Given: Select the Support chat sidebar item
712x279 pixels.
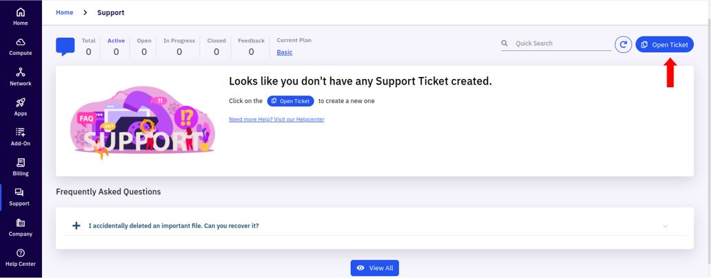Looking at the screenshot, I should [x=19, y=197].
